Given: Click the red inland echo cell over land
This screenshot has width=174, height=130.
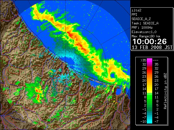Looking at the screenshot, I should [x=38, y=97].
